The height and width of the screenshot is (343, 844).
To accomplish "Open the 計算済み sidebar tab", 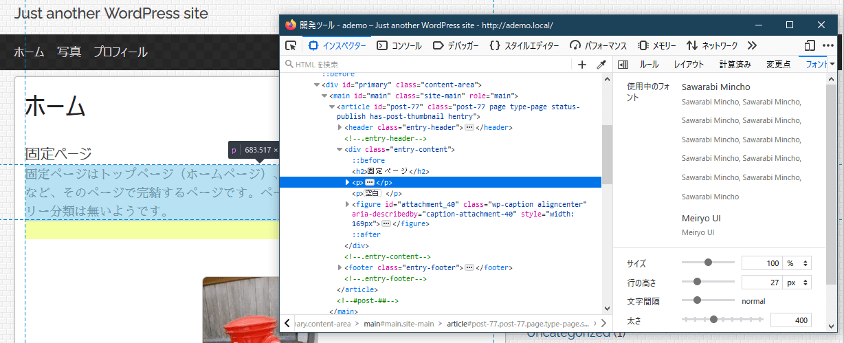I will coord(735,65).
